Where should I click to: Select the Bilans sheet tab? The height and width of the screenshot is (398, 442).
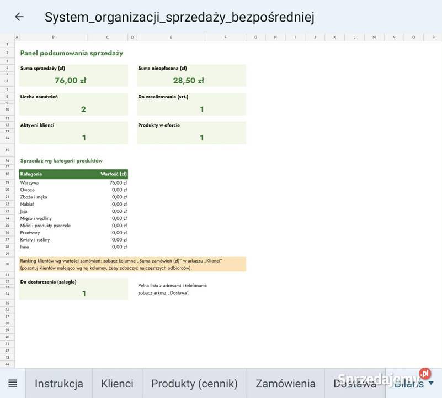[x=409, y=384]
